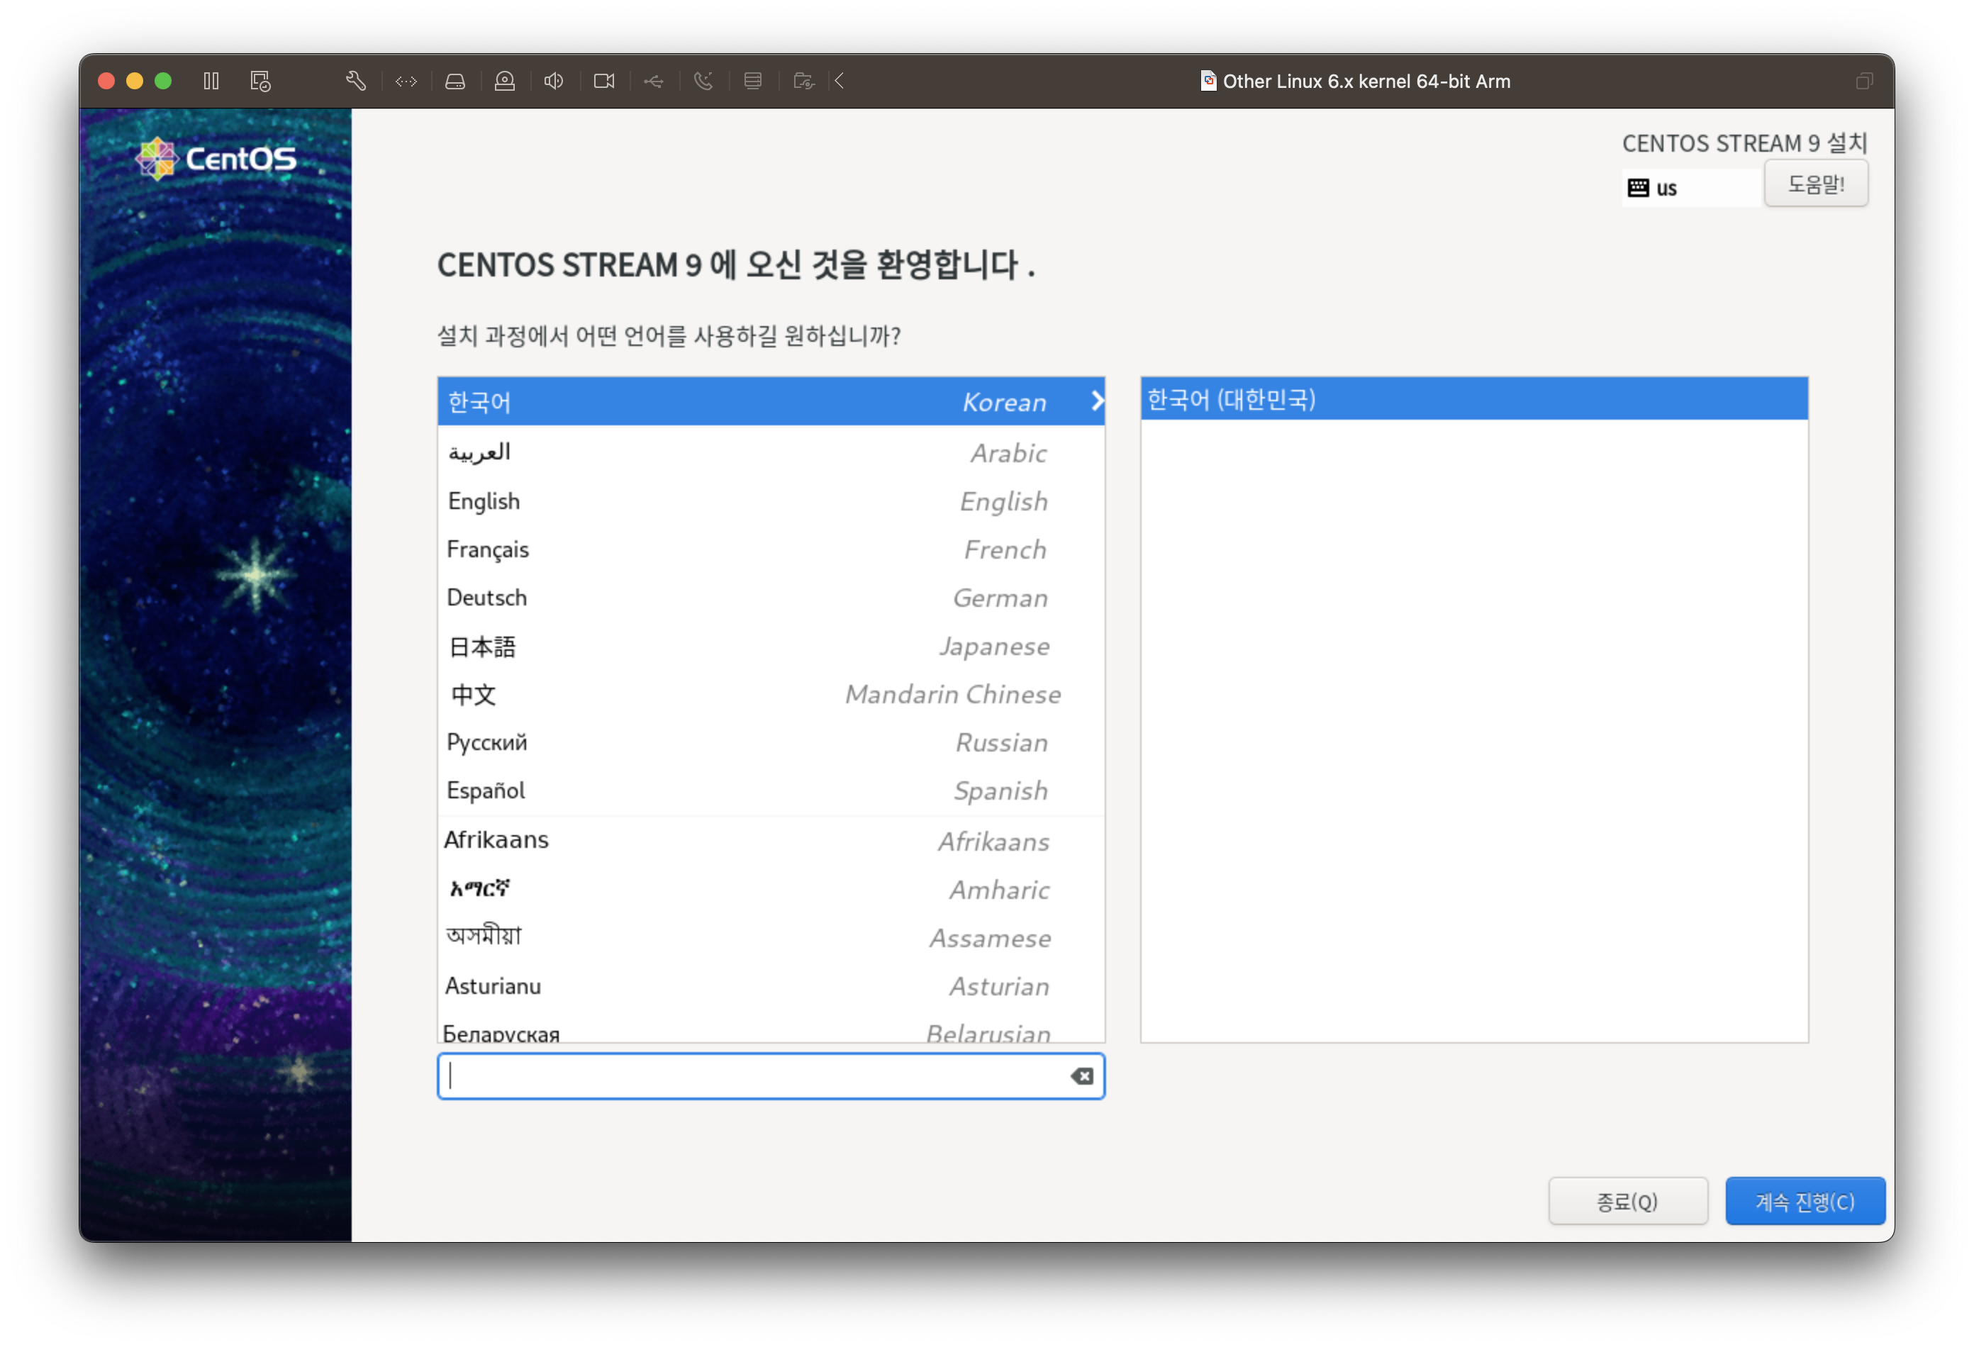Viewport: 1974px width, 1347px height.
Task: Click the 계속 진행(C) continue button
Action: click(1805, 1201)
